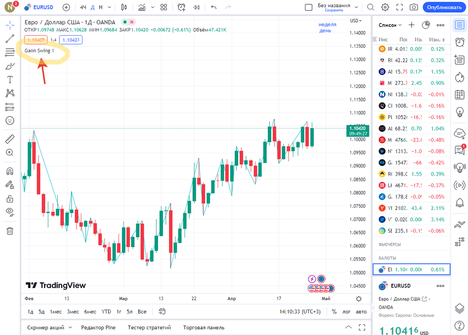Open the forecasting and measurement tools
The height and width of the screenshot is (335, 468).
click(10, 107)
